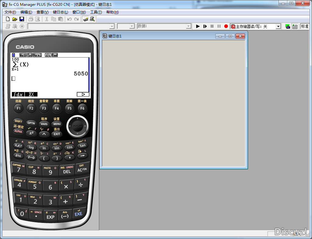
Task: Create a new file from the toolbar
Action: [8, 19]
